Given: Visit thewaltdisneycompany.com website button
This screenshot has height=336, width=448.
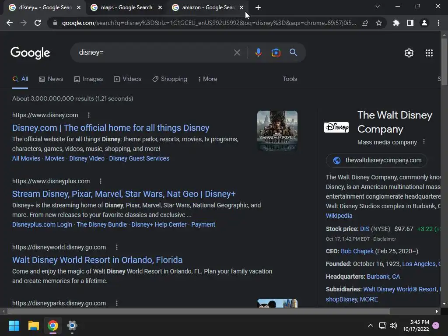Looking at the screenshot, I should tap(377, 160).
